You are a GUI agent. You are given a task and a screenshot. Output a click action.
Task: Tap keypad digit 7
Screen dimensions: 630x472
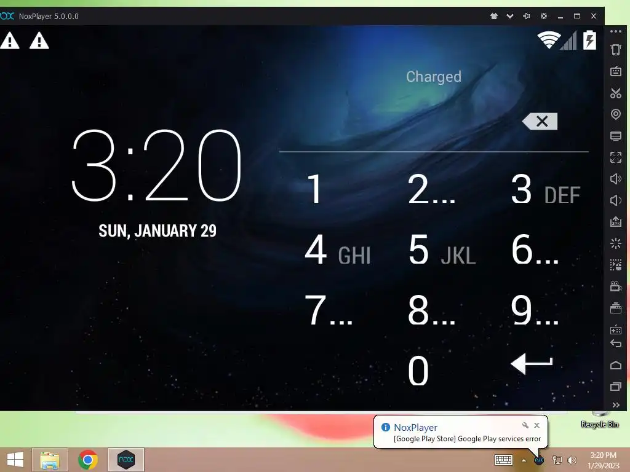point(329,310)
